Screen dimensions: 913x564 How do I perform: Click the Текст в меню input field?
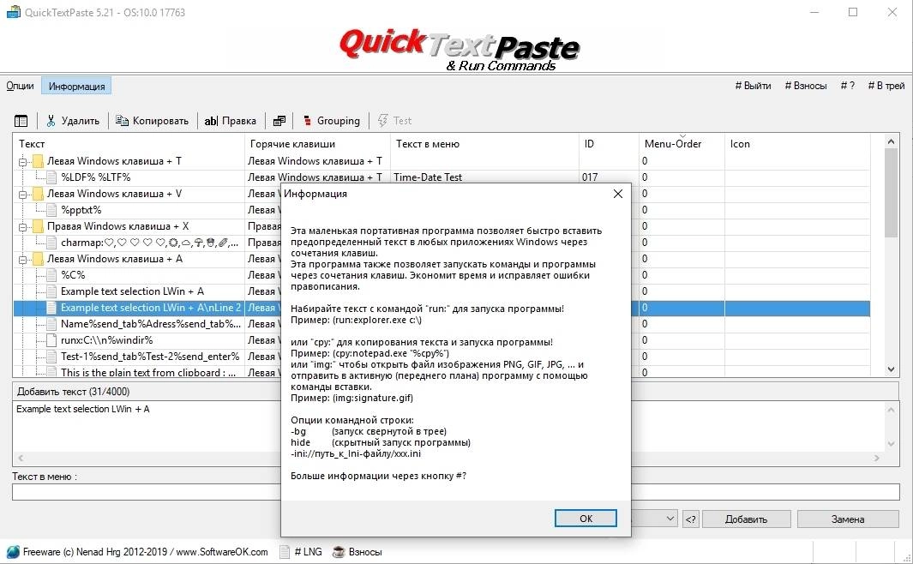(x=456, y=492)
